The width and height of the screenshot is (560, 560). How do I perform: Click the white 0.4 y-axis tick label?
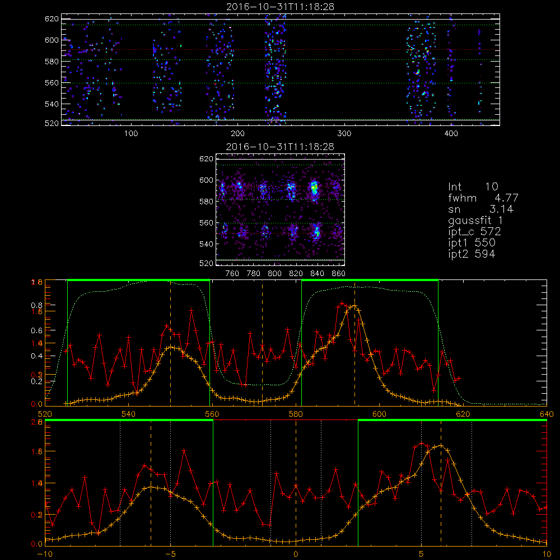pos(37,356)
